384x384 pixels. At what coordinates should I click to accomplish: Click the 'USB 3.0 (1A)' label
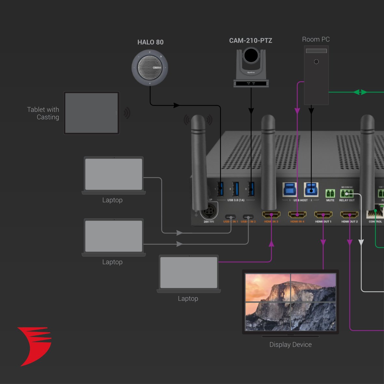pos(236,200)
